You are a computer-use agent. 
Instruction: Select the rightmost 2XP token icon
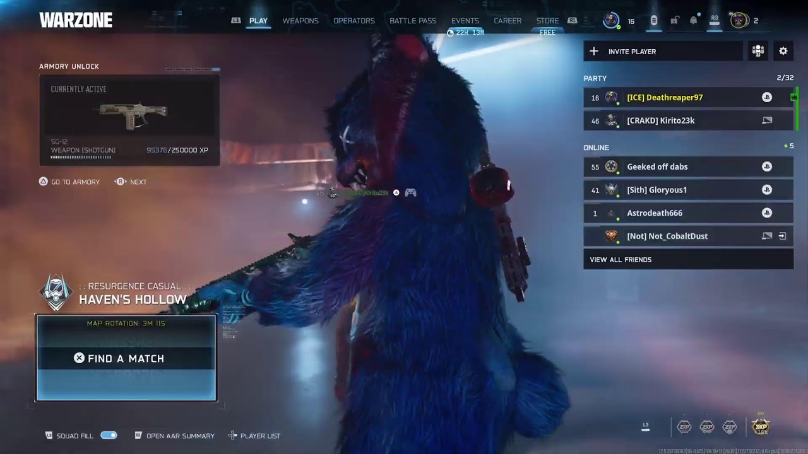(x=730, y=427)
